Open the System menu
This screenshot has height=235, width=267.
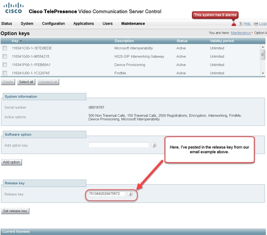point(27,24)
